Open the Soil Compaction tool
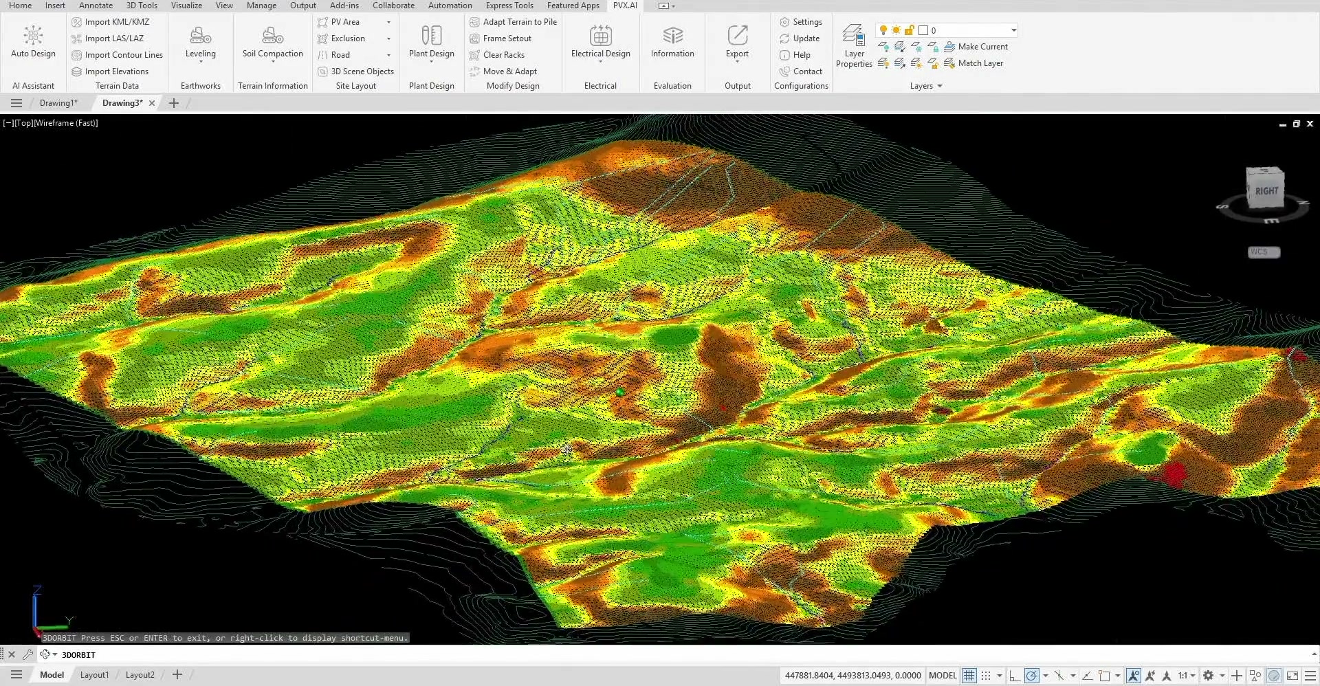1320x686 pixels. [x=272, y=43]
